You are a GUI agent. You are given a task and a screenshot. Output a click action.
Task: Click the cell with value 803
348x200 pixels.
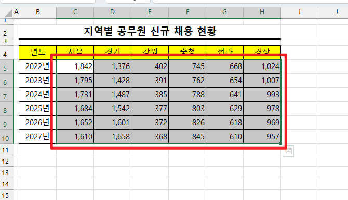point(188,109)
